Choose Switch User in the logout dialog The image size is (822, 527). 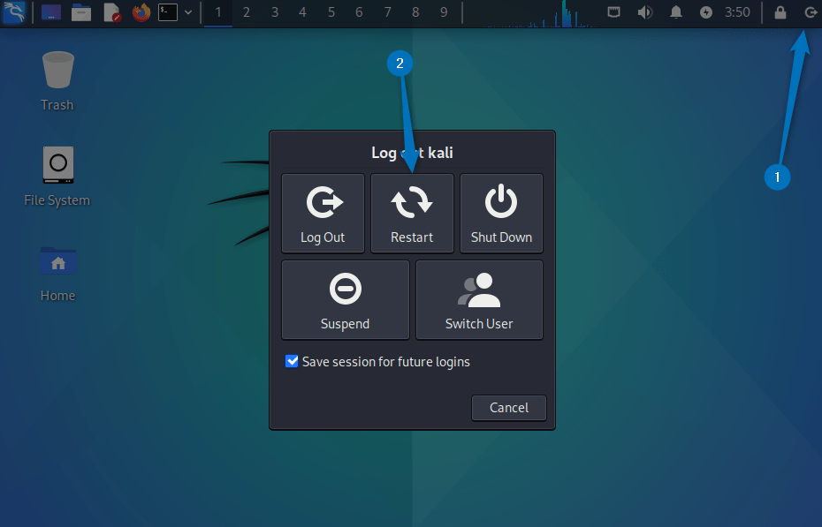pos(479,299)
